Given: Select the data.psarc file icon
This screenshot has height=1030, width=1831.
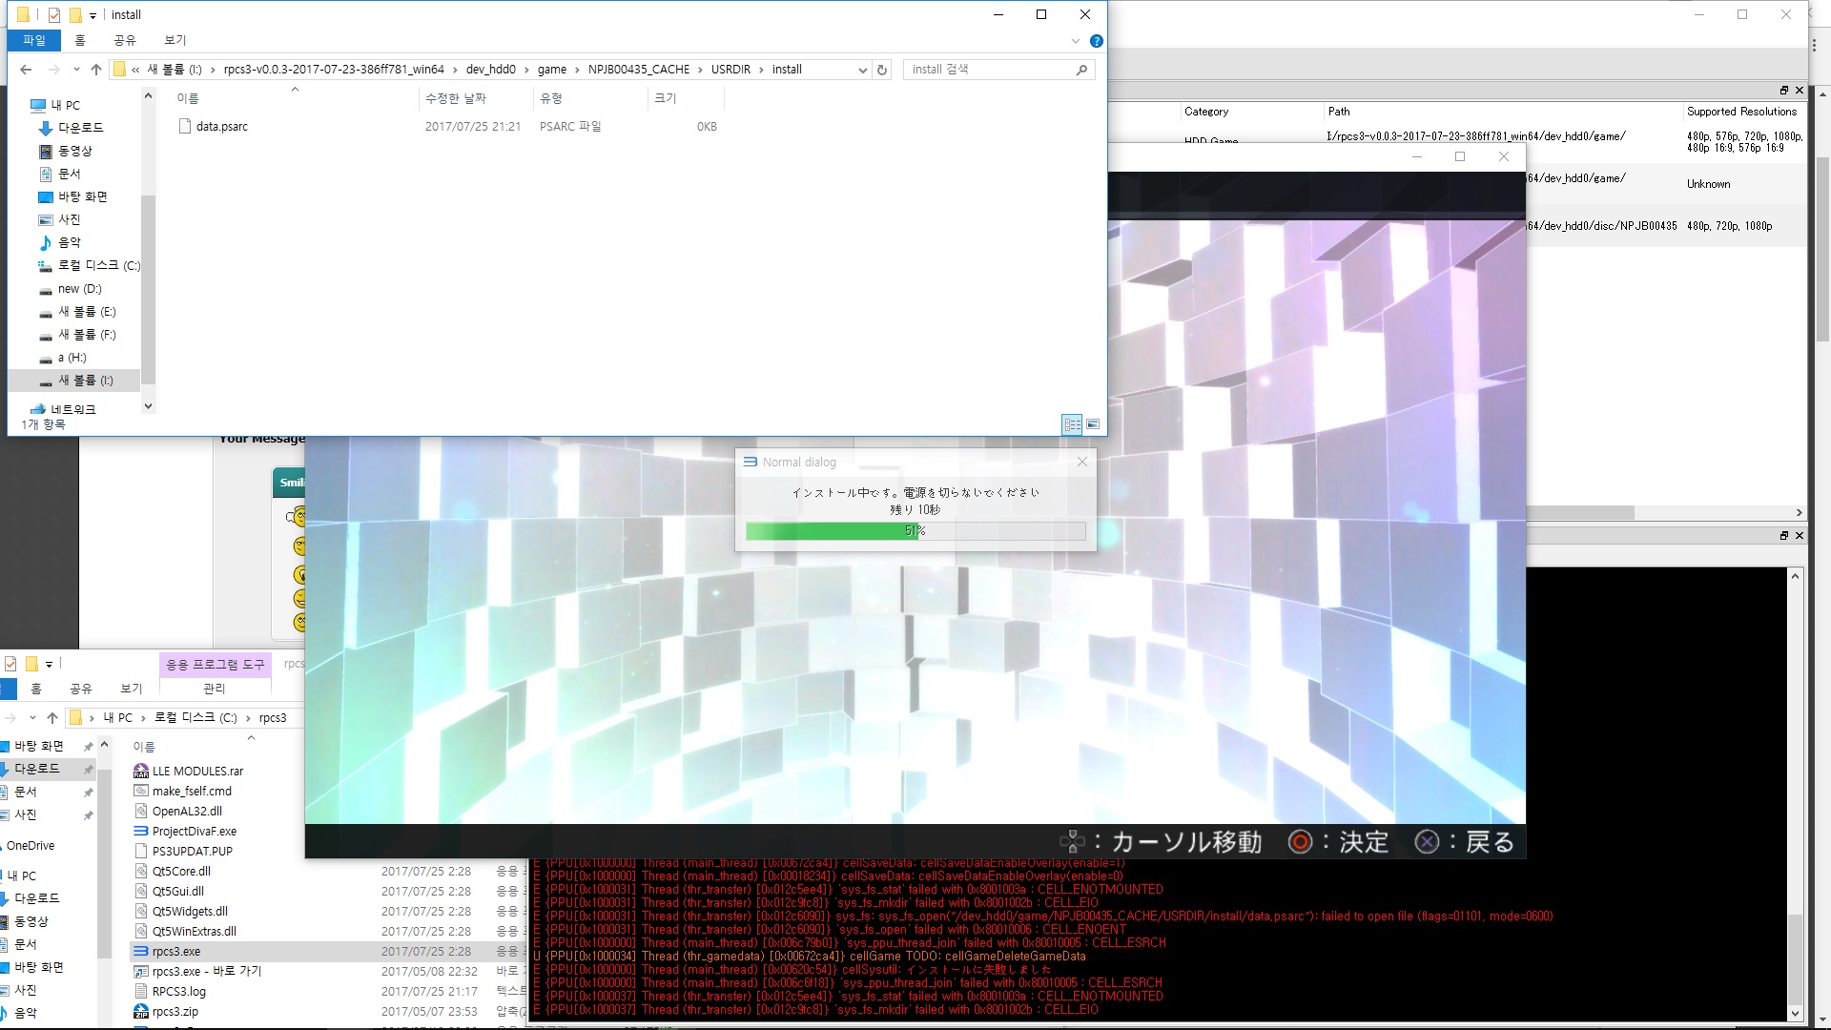Looking at the screenshot, I should tap(185, 126).
